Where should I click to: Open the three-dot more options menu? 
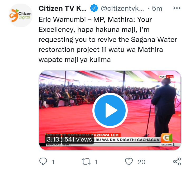177,8
